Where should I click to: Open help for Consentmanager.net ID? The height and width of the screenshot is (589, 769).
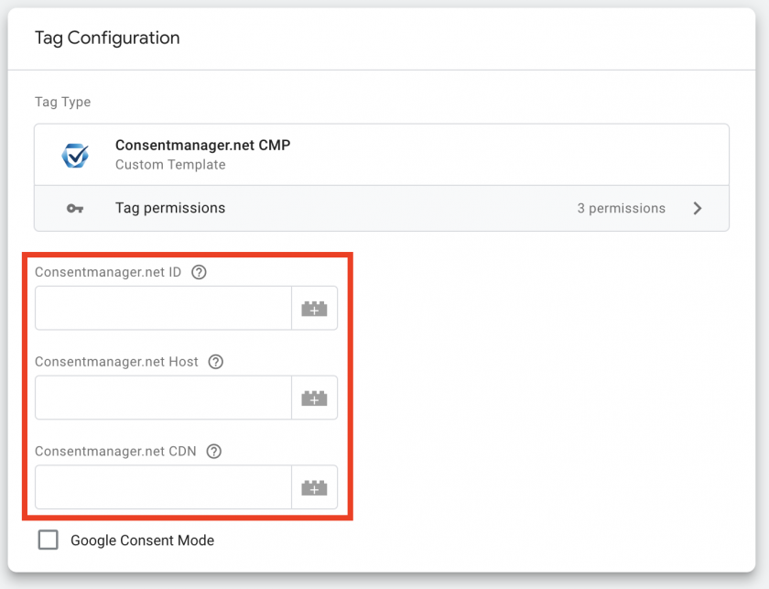click(199, 272)
